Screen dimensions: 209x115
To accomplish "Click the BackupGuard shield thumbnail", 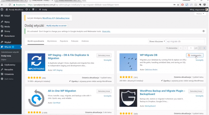I will (x=128, y=98).
